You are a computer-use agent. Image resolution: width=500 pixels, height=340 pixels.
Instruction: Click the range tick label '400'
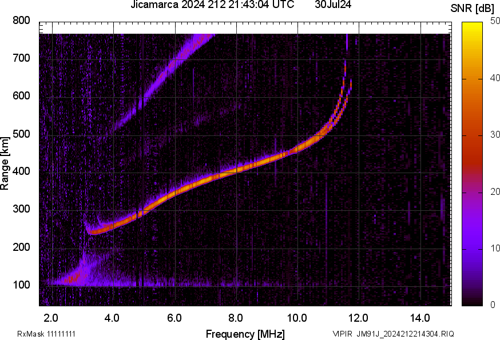point(21,171)
